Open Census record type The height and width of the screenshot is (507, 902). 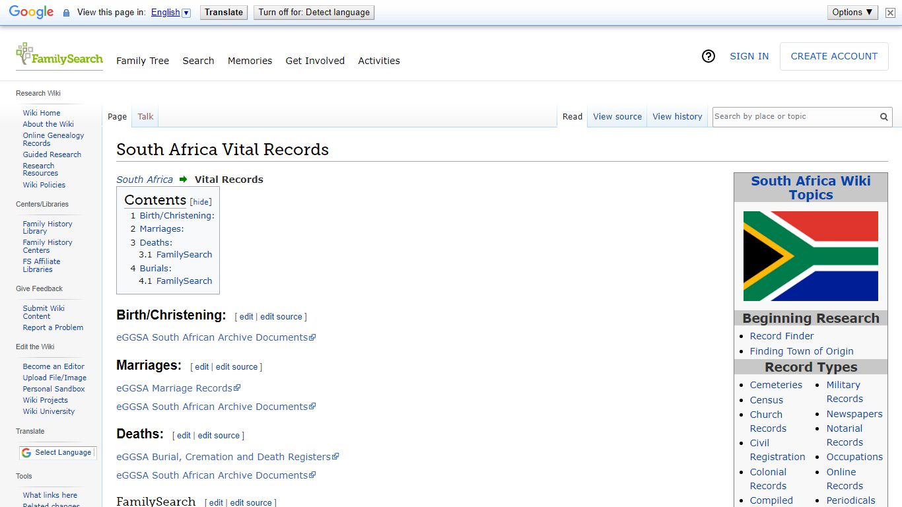pyautogui.click(x=767, y=400)
